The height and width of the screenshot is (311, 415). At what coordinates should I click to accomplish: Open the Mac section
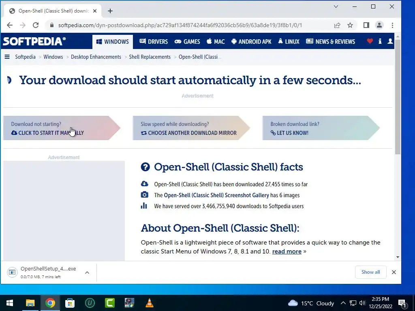pyautogui.click(x=216, y=42)
